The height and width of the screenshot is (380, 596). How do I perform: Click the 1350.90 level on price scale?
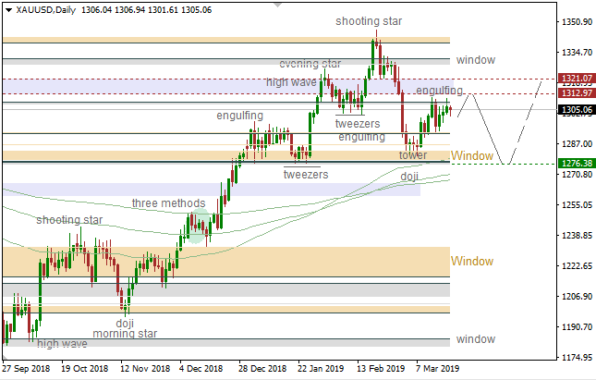point(576,21)
